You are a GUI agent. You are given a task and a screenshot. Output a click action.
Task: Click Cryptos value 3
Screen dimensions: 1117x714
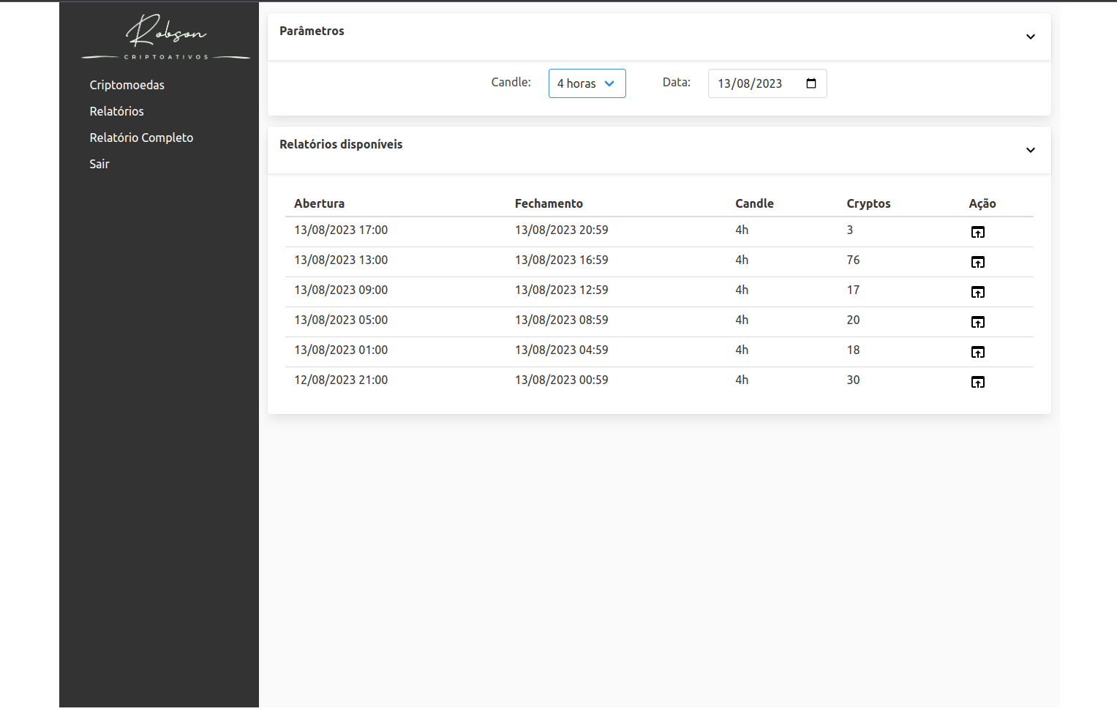point(850,230)
